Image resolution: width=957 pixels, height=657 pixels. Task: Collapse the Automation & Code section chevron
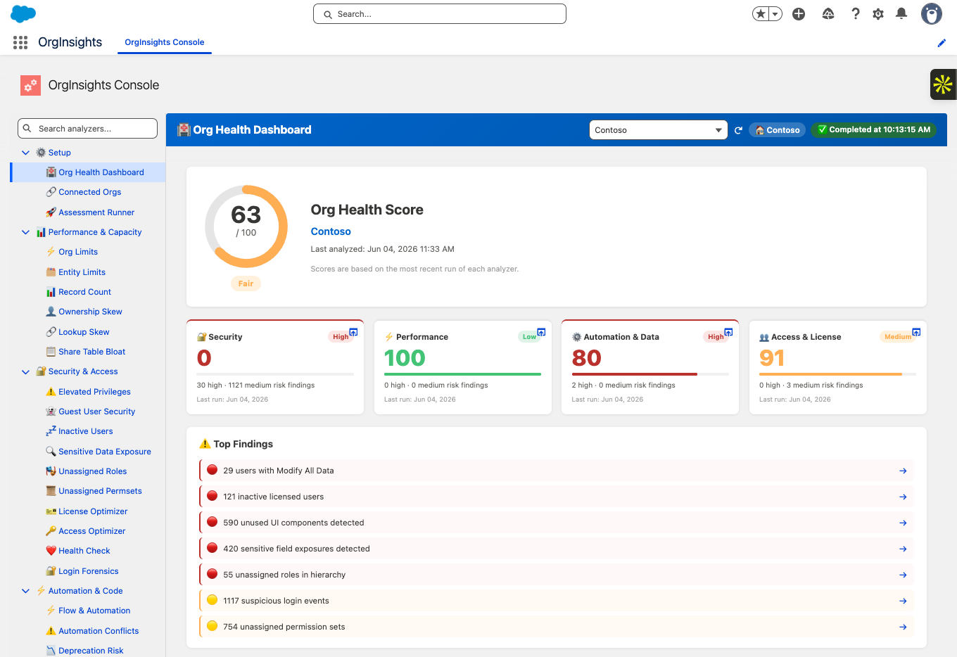click(26, 591)
